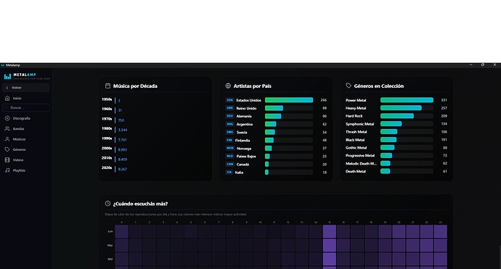Viewport: 501px width, 269px height.
Task: Click the clock icon next to ¿Cuándo escuchás más?
Action: 107,204
